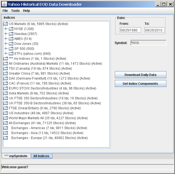
Task: Expand the AMEX (514) node
Action: point(6,39)
